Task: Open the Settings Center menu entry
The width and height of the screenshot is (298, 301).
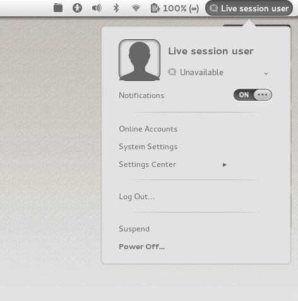Action: pos(147,164)
